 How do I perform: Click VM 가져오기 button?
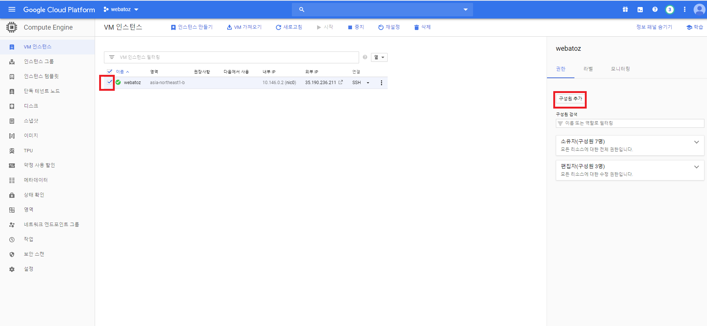(x=244, y=27)
